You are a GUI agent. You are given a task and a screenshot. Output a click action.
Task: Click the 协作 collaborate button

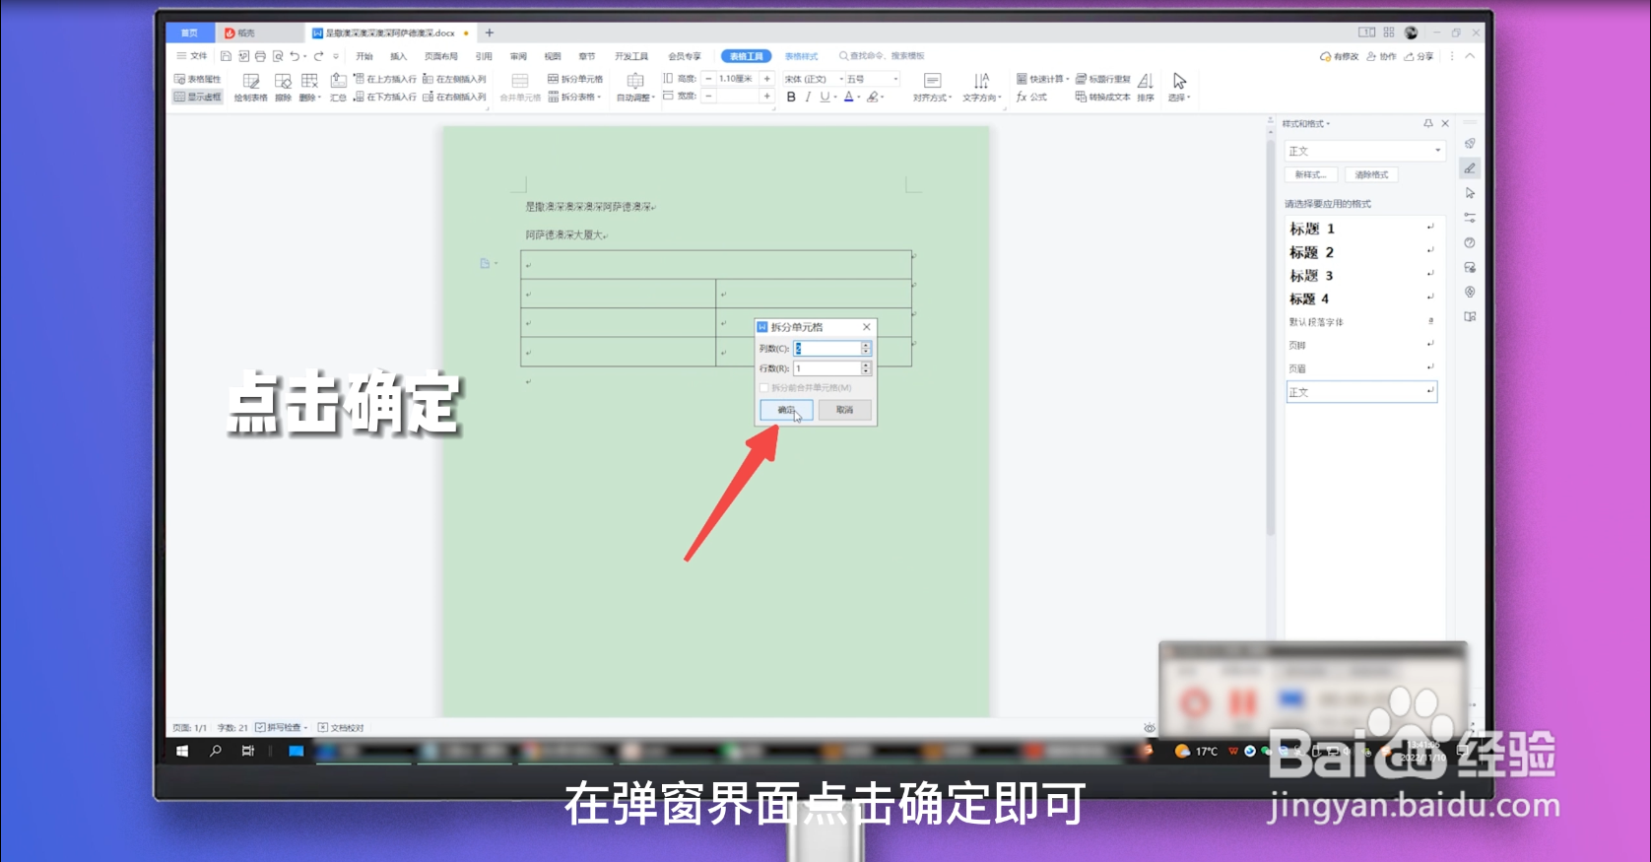1381,56
